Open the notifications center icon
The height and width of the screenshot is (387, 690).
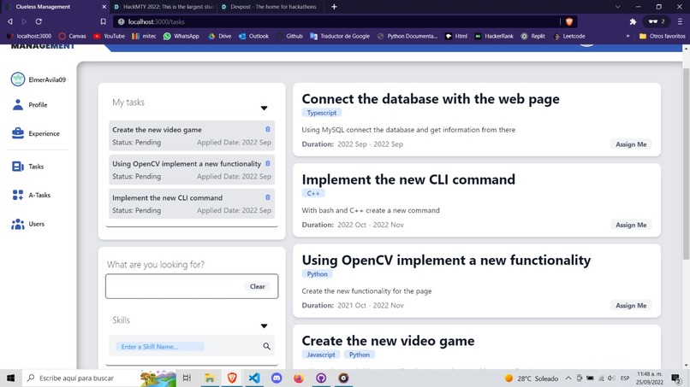coord(676,378)
